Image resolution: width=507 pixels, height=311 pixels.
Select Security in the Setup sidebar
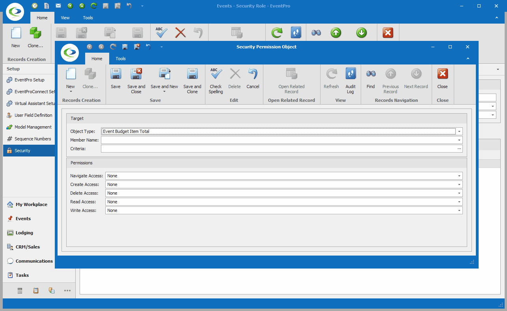pyautogui.click(x=29, y=151)
